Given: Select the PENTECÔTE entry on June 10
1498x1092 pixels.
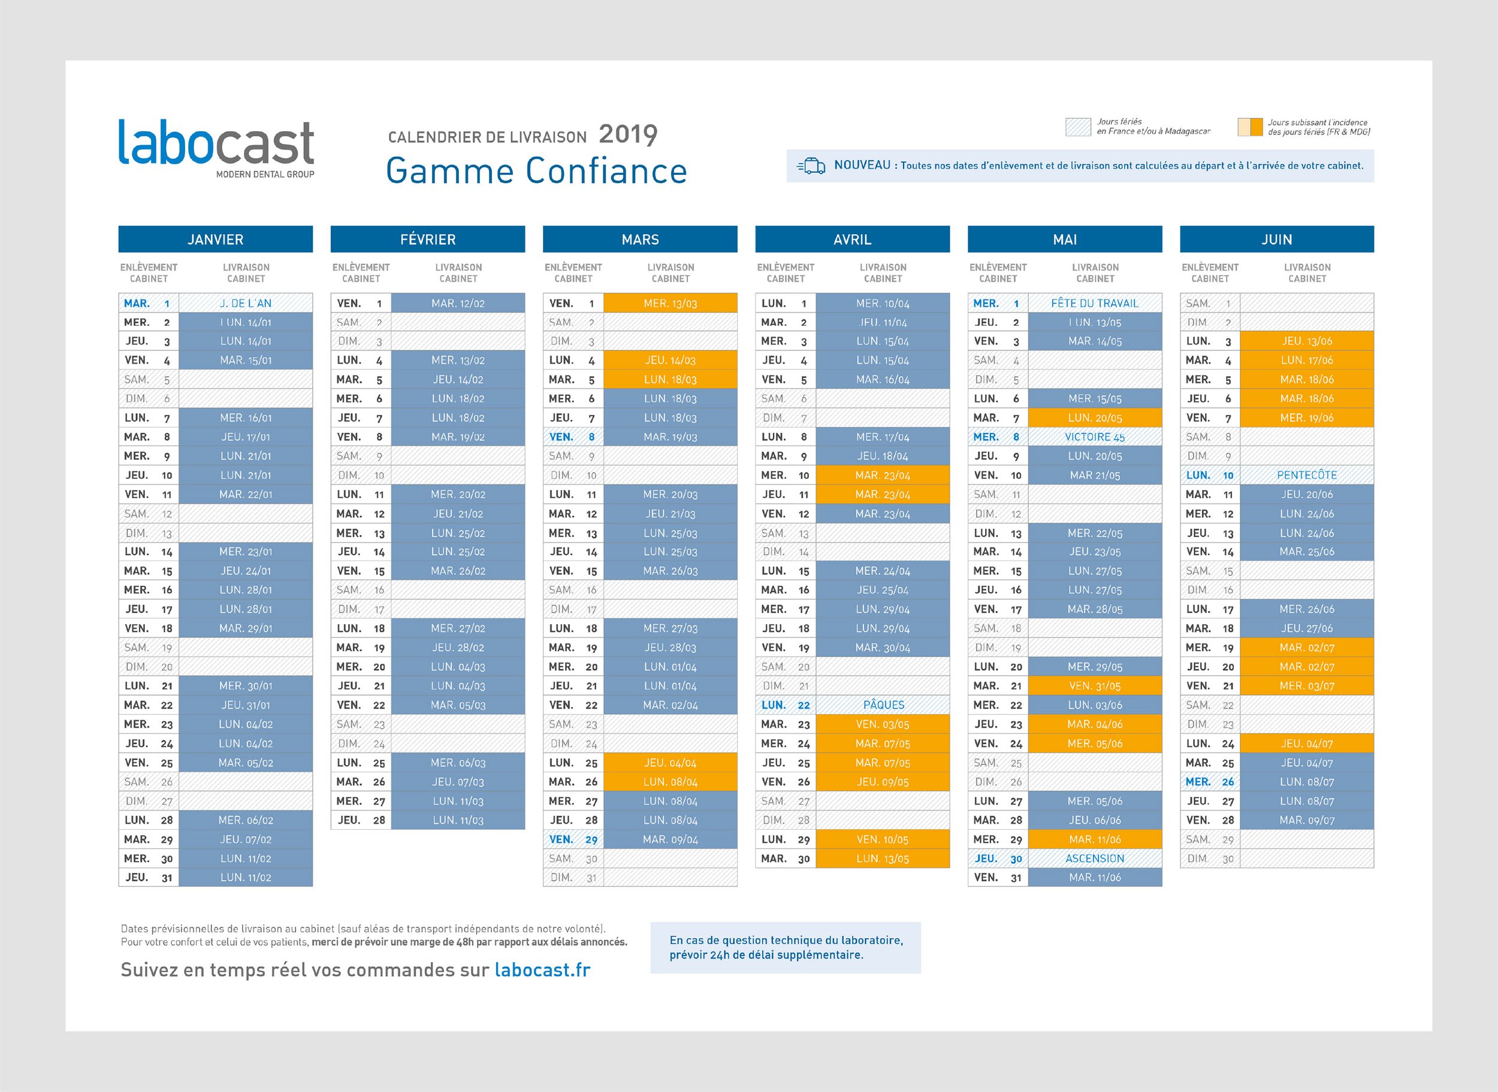Looking at the screenshot, I should point(1307,474).
